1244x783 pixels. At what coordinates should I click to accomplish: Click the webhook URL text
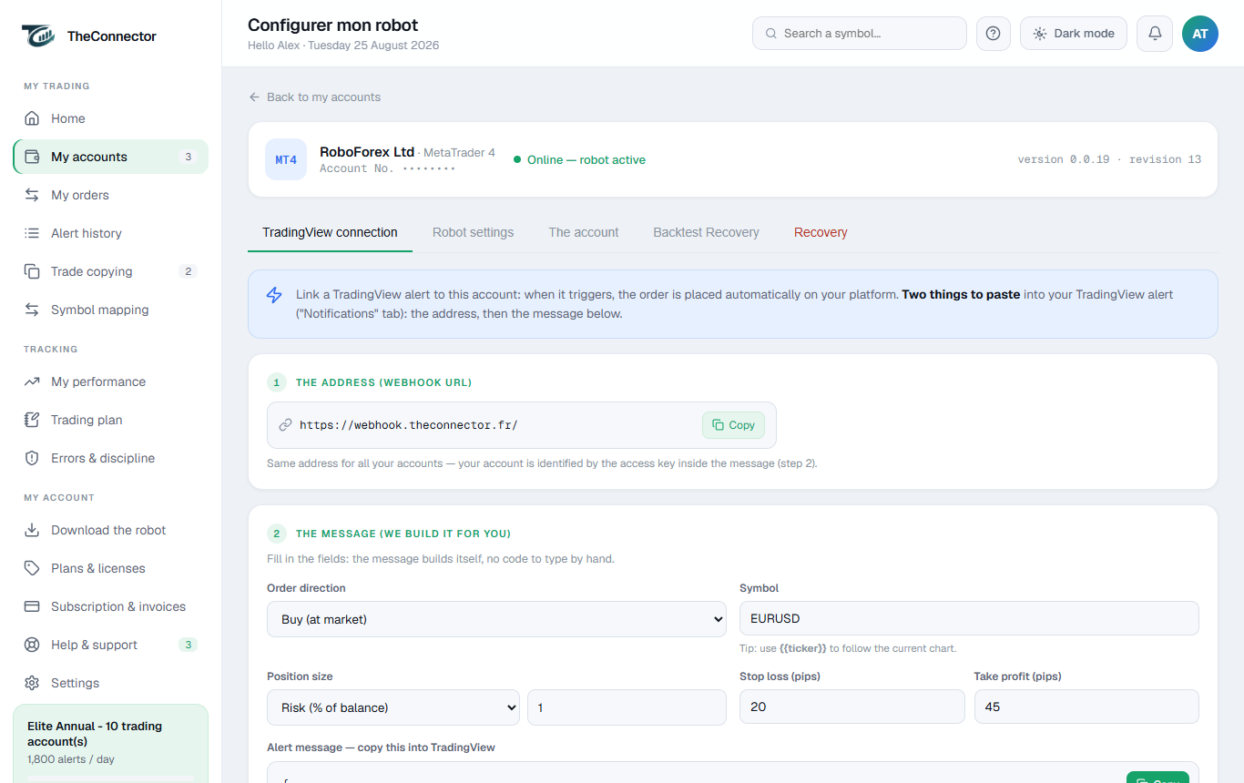(408, 425)
